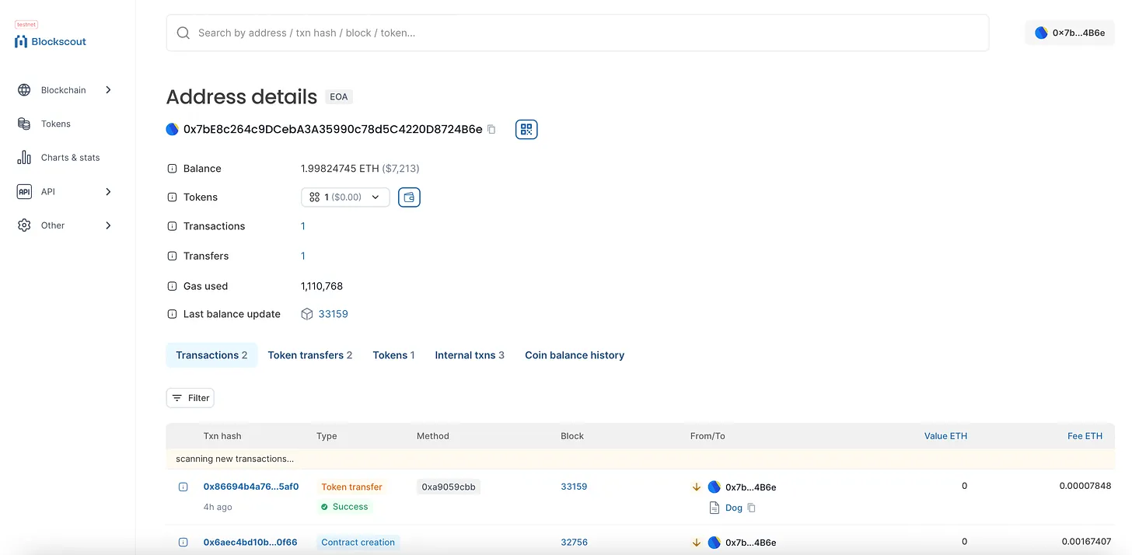Click the EOA badge next to heading
This screenshot has width=1132, height=555.
point(339,97)
